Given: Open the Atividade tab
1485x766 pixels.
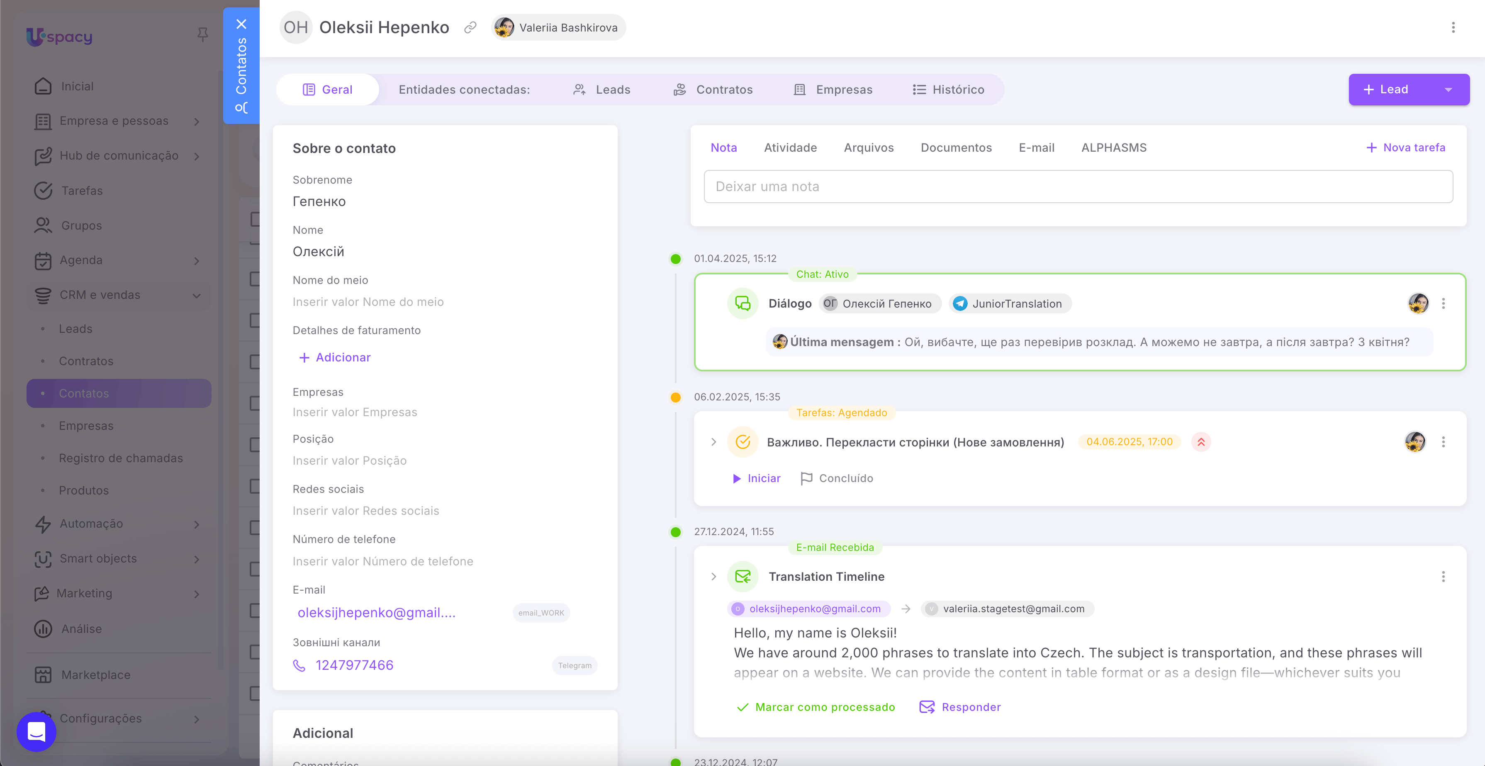Looking at the screenshot, I should pyautogui.click(x=790, y=148).
